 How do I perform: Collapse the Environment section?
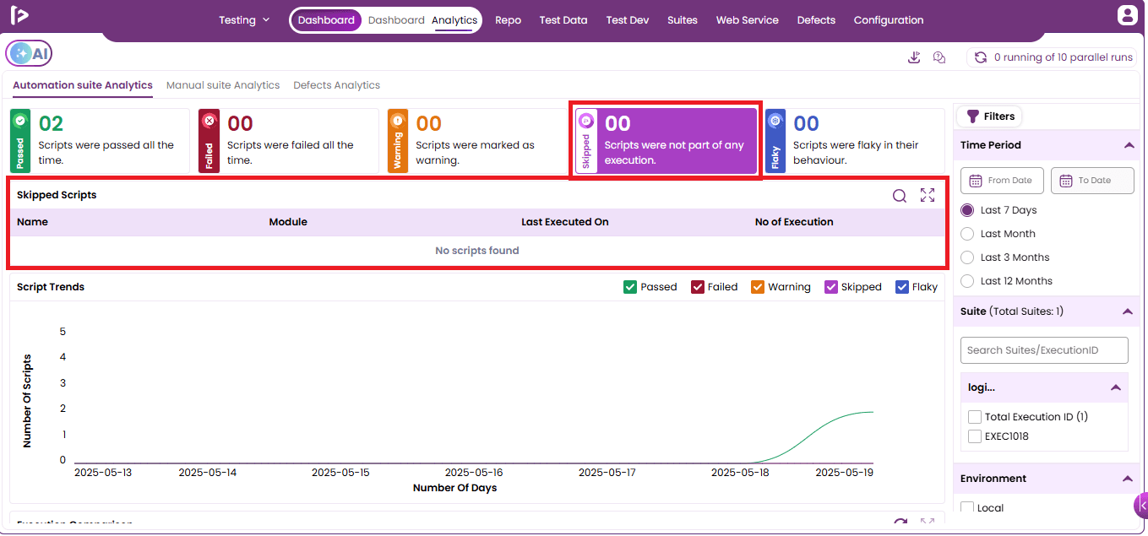[1128, 479]
